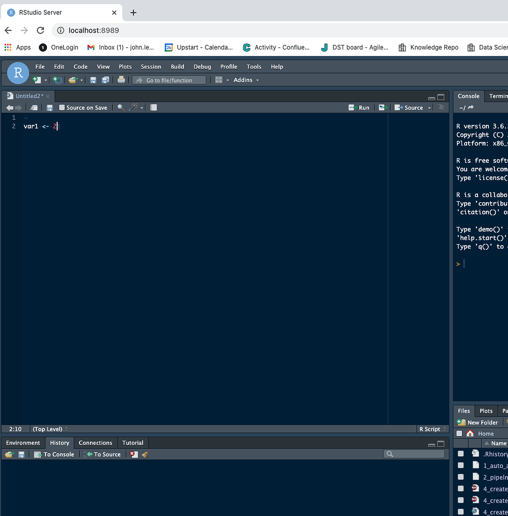Select the Untitled2 editor tab
Viewport: 508px width, 516px height.
coord(28,96)
